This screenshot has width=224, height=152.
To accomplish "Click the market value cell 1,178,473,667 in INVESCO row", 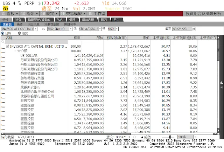I will (x=139, y=47).
